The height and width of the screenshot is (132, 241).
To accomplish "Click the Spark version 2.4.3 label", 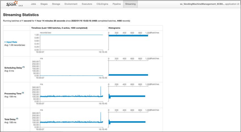I will (x=21, y=6).
